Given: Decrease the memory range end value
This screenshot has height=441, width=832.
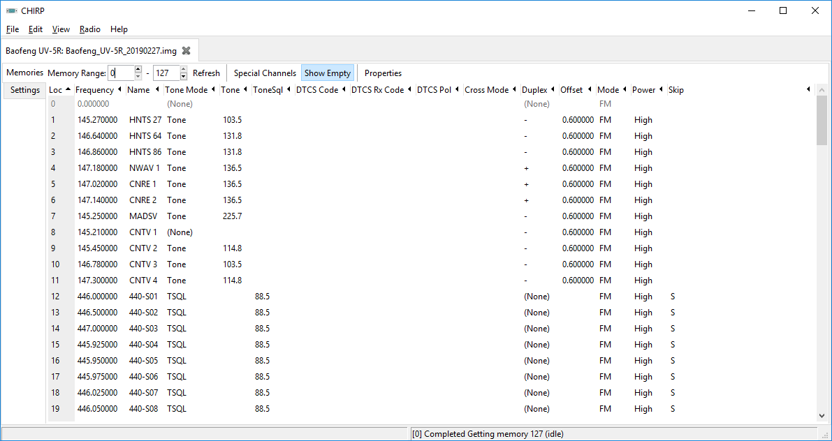Looking at the screenshot, I should click(184, 77).
